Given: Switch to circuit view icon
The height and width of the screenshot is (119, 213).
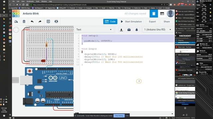Looking at the screenshot, I should 154,14.
